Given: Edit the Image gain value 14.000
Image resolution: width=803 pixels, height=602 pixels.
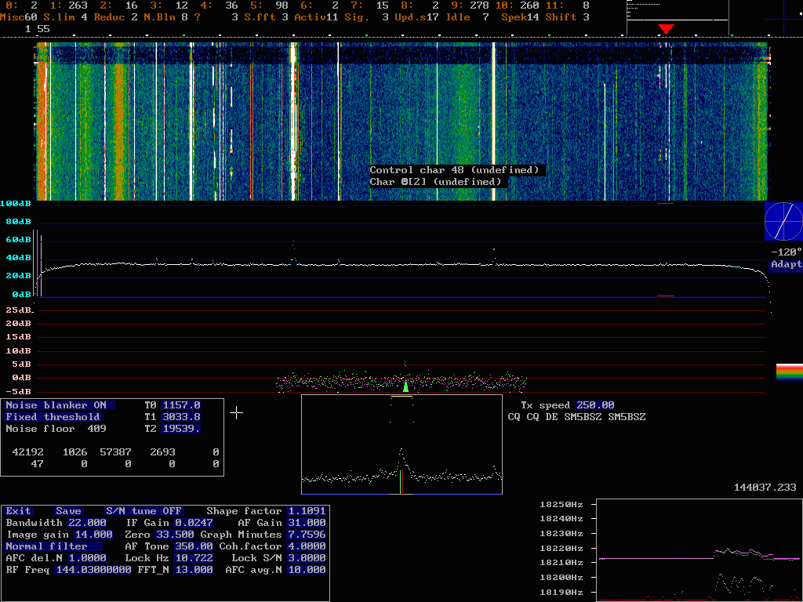Looking at the screenshot, I should click(93, 535).
